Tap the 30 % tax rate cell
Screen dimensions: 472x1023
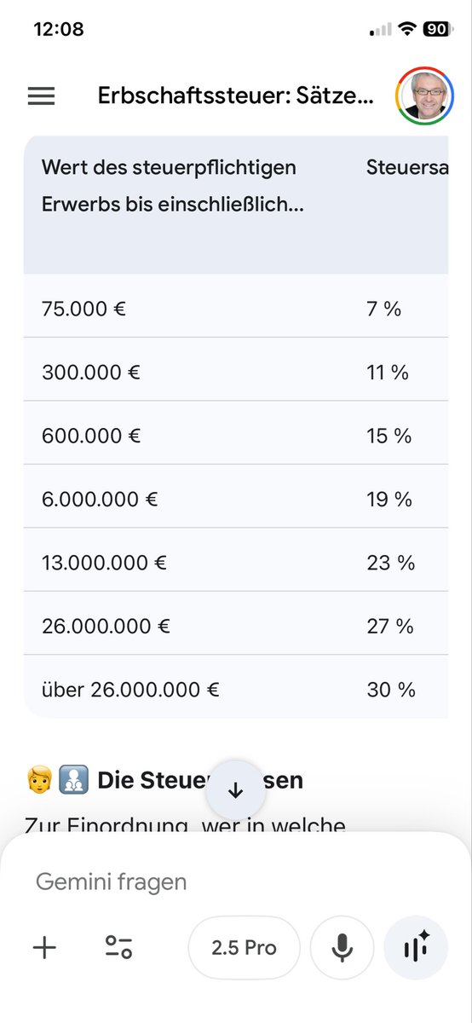(391, 690)
